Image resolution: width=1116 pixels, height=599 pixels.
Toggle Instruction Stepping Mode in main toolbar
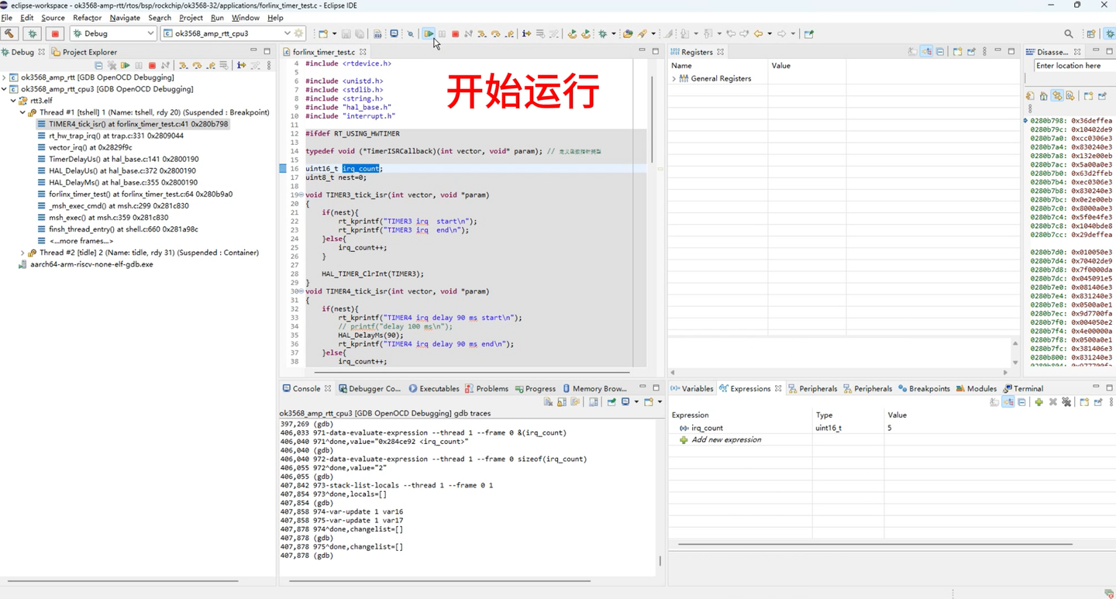526,34
